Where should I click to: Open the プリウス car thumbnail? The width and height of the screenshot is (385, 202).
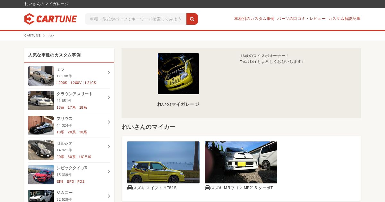point(41,125)
